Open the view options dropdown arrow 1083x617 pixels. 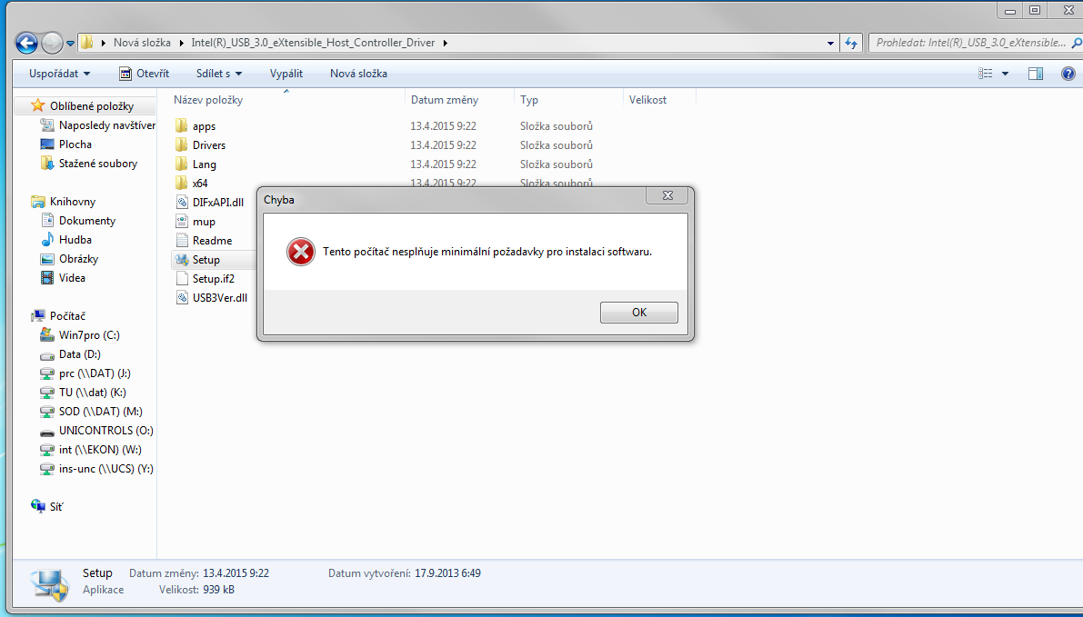(x=1005, y=74)
